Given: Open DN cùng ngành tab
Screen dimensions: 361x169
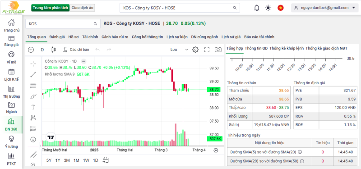Looking at the screenshot, I should [204, 37].
